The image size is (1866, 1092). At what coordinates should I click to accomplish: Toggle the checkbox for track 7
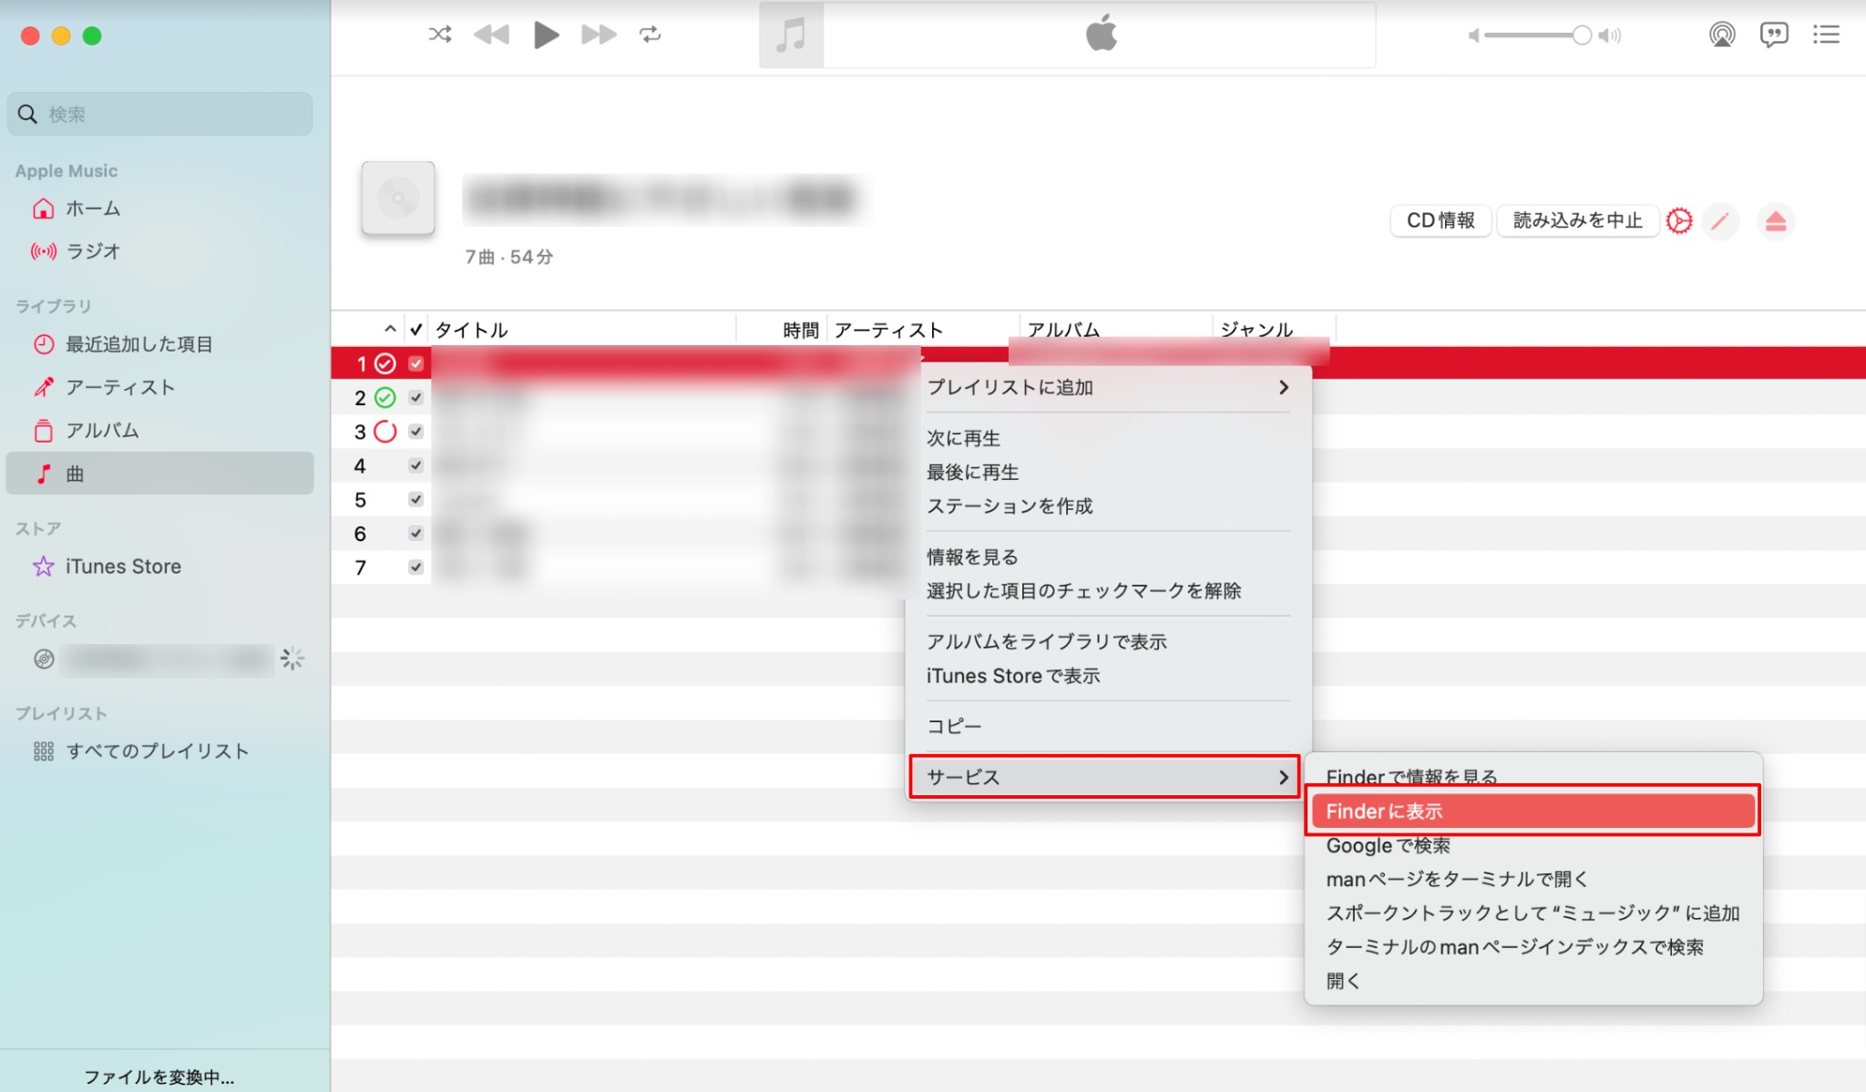click(416, 567)
